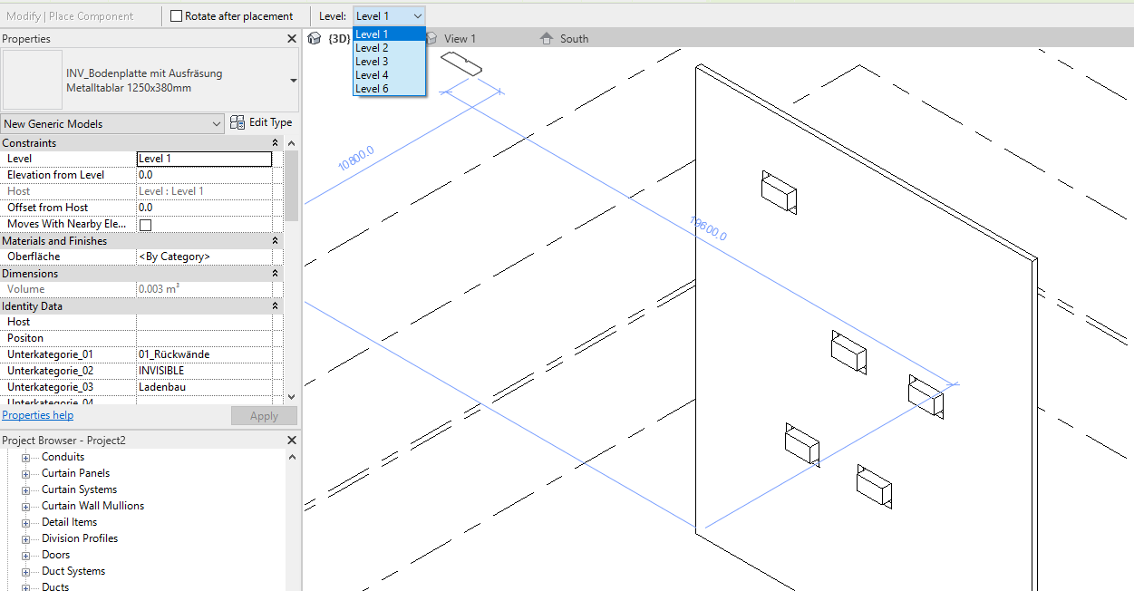
Task: Collapse the Constraints section chevron
Action: click(274, 142)
